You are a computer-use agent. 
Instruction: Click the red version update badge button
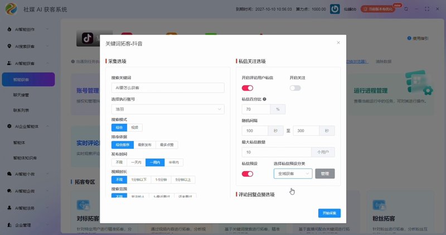[378, 9]
